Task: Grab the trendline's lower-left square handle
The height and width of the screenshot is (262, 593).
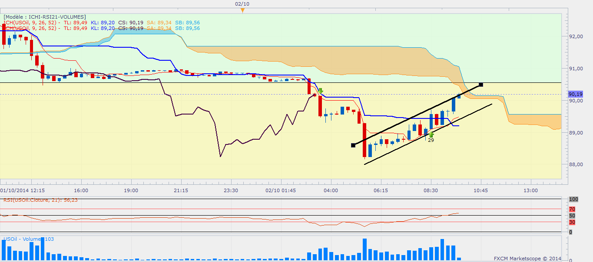Action: (x=353, y=145)
